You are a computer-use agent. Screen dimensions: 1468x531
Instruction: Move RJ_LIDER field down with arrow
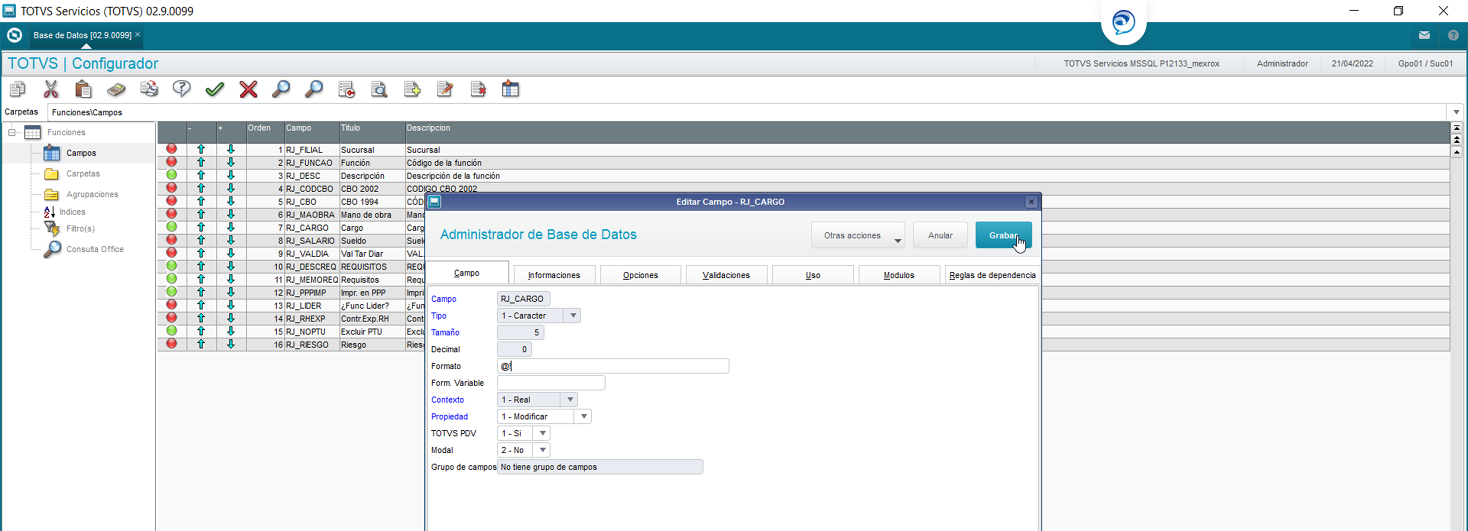231,306
